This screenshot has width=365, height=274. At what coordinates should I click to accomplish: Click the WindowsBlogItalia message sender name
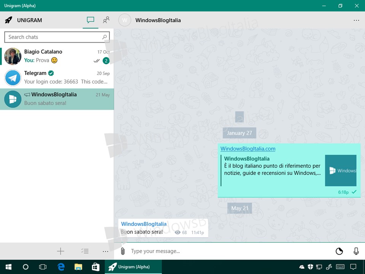pos(144,224)
